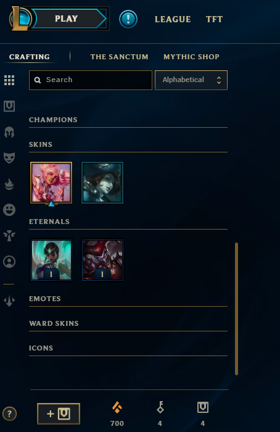The width and height of the screenshot is (280, 432).
Task: Click the loot Search input field
Action: tap(90, 80)
